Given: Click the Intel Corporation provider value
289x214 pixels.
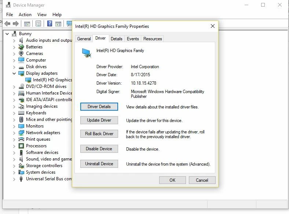Looking at the screenshot, I should tap(145, 67).
